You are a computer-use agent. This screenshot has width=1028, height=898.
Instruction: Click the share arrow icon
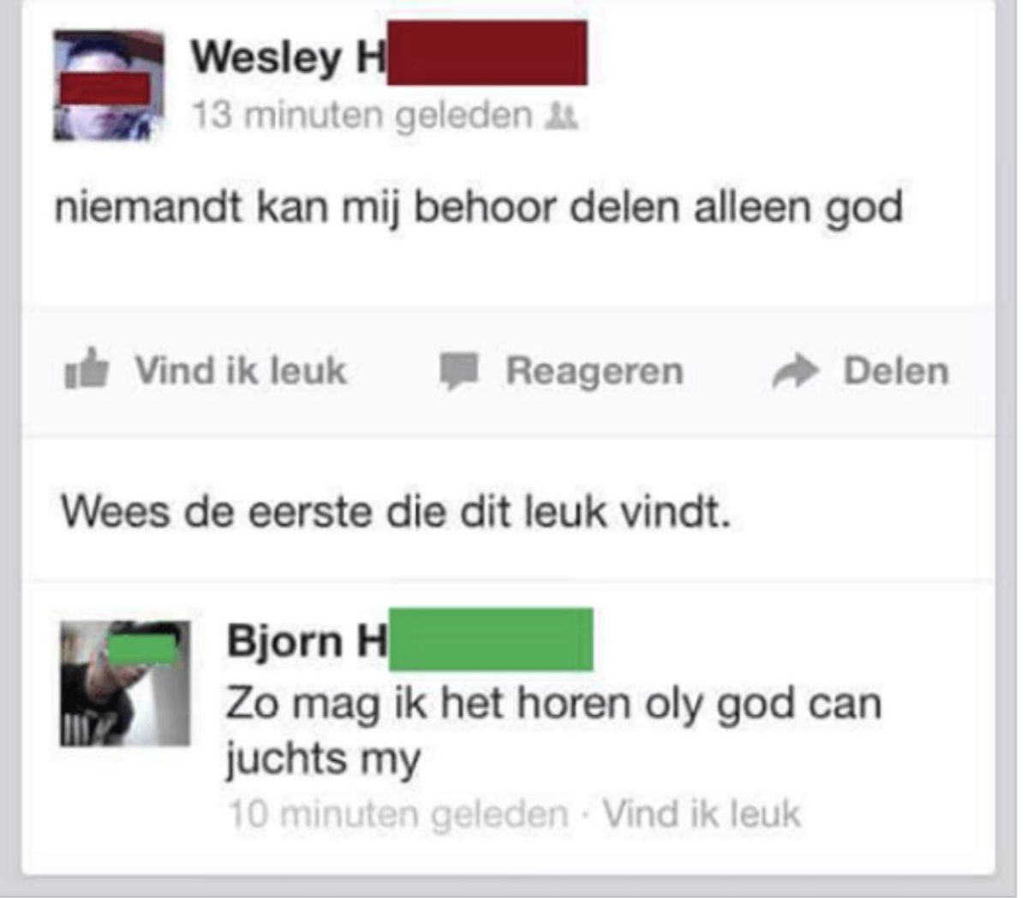(x=797, y=372)
